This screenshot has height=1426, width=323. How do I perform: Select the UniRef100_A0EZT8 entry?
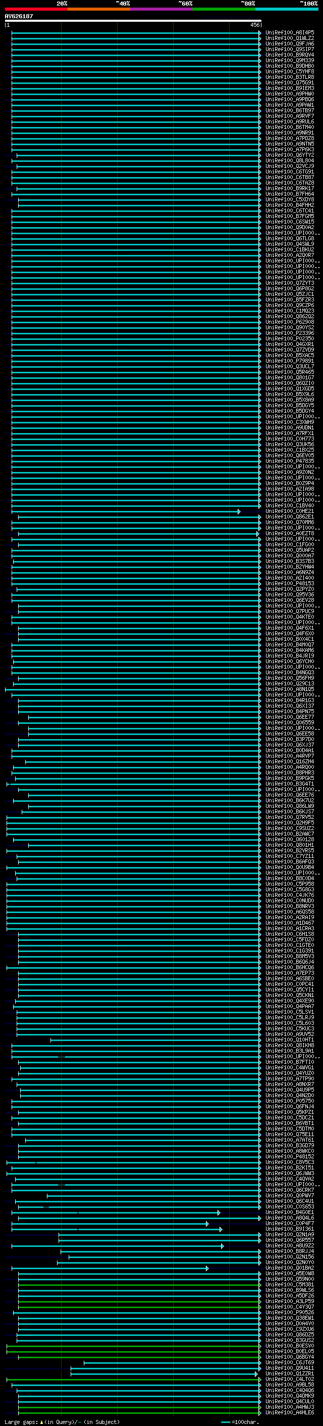290,533
